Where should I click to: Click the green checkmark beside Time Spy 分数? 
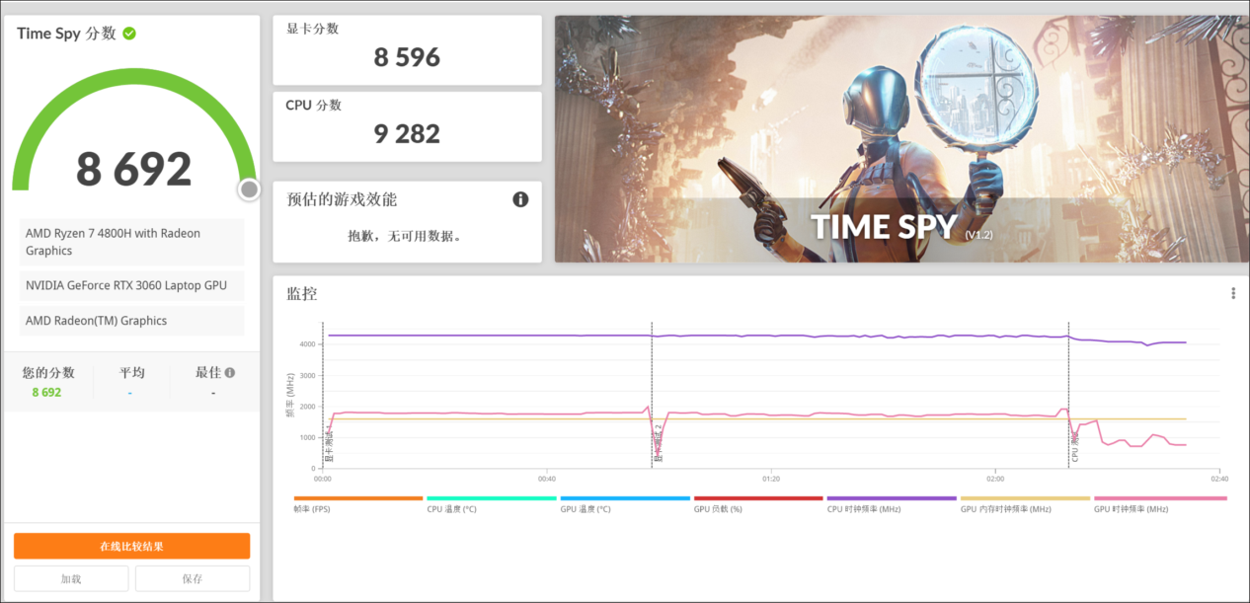coord(128,33)
